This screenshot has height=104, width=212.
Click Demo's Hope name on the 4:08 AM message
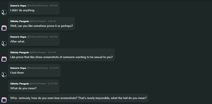coord(18,6)
